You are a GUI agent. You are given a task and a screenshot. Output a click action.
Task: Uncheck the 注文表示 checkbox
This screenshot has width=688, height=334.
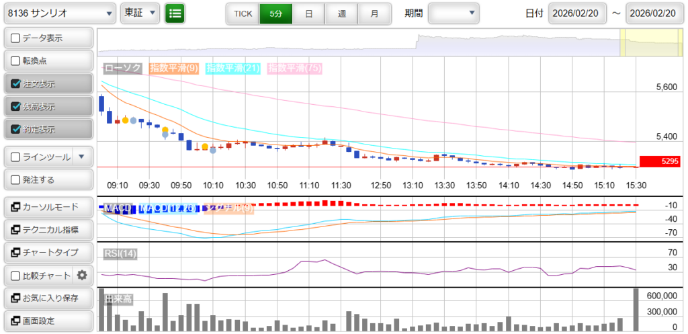(16, 84)
